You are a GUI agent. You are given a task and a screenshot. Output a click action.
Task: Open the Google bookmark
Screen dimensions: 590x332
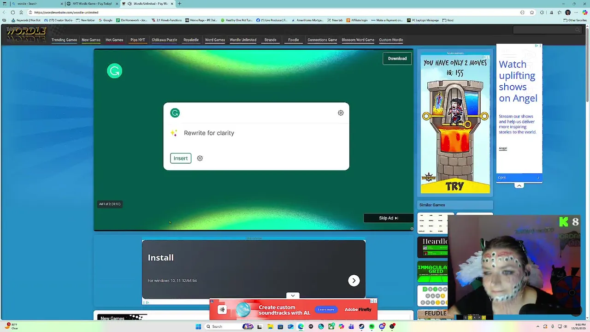coord(106,20)
